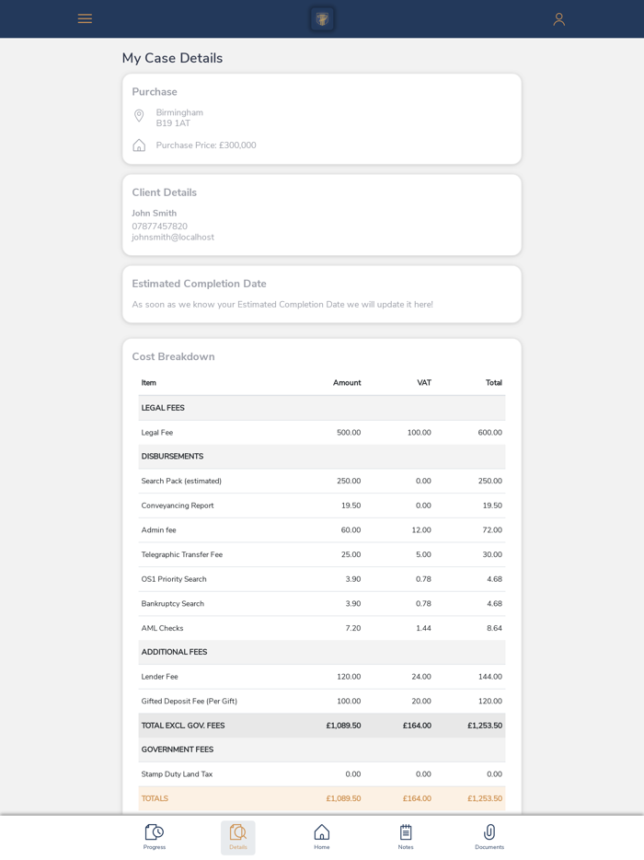The image size is (644, 860).
Task: Click the phone number 07877457820
Action: click(x=159, y=227)
